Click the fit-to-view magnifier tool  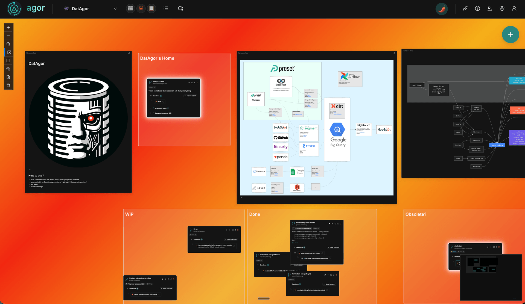coord(8,44)
